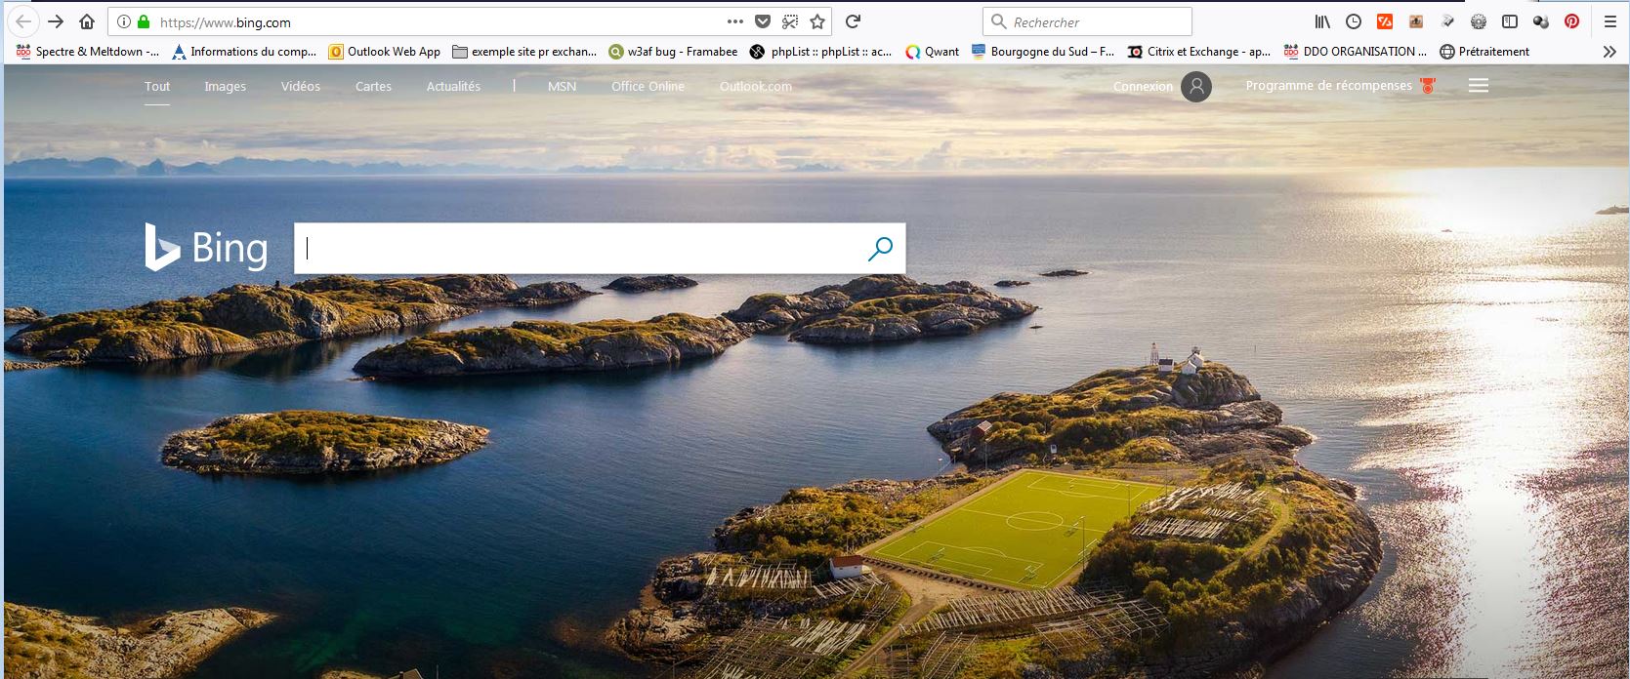The image size is (1630, 679).
Task: Bookmark this page with the star icon
Action: (x=817, y=21)
